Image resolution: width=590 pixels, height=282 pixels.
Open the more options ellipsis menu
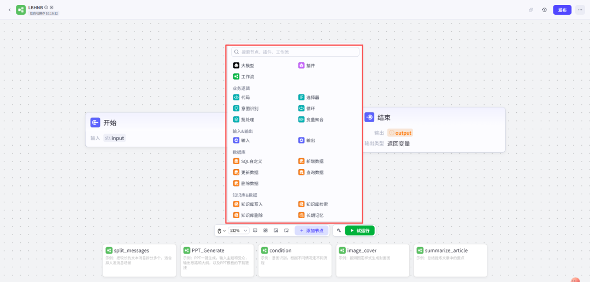[x=580, y=10]
